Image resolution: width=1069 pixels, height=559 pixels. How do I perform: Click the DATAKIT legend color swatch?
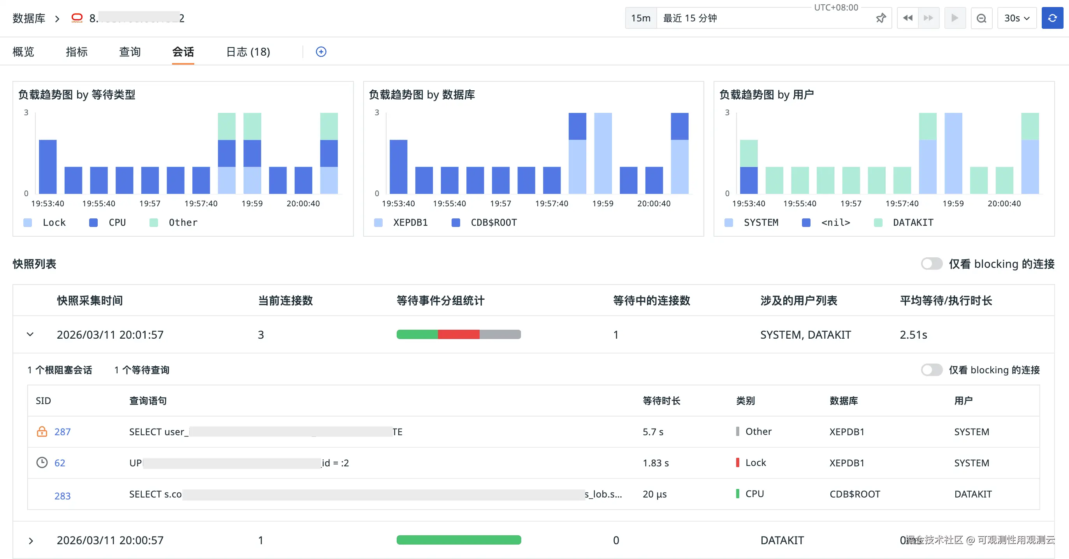(x=878, y=223)
